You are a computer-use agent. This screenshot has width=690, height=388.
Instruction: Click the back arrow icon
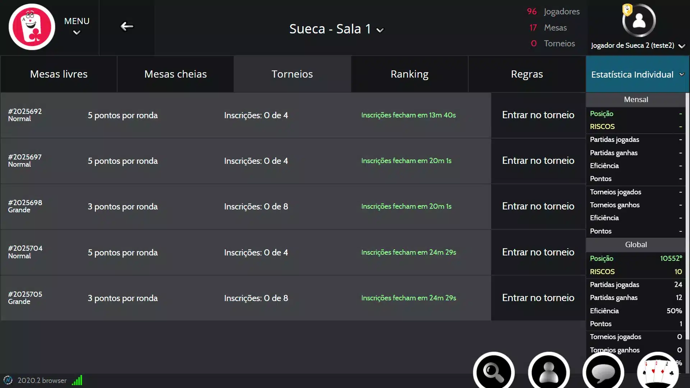126,27
